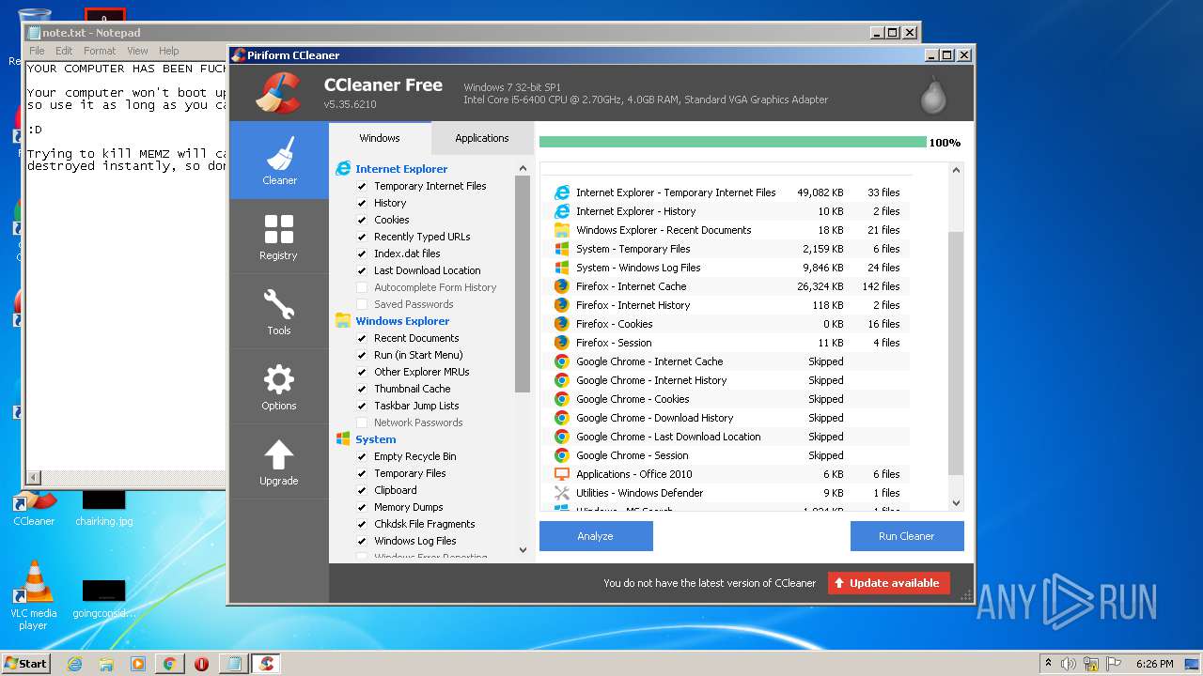1203x676 pixels.
Task: Uncheck Empty Recycle Bin checkbox
Action: 362,456
